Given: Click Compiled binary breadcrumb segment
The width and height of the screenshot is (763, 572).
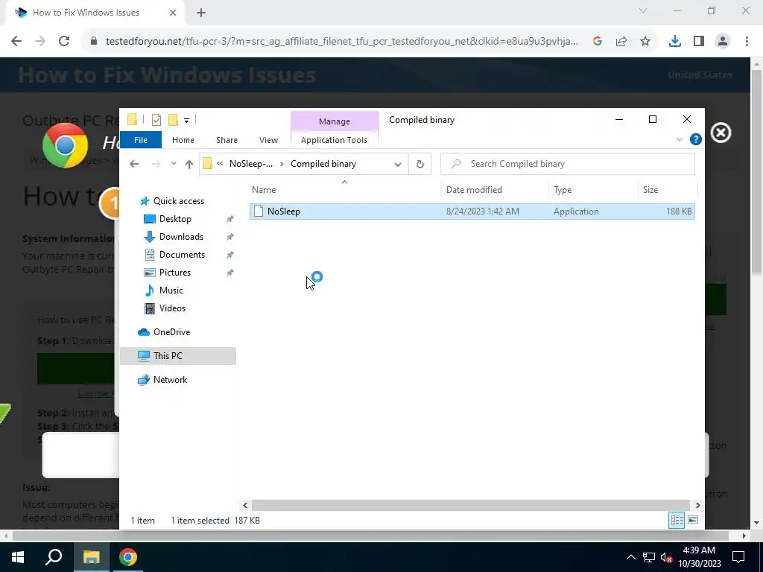Looking at the screenshot, I should 323,164.
